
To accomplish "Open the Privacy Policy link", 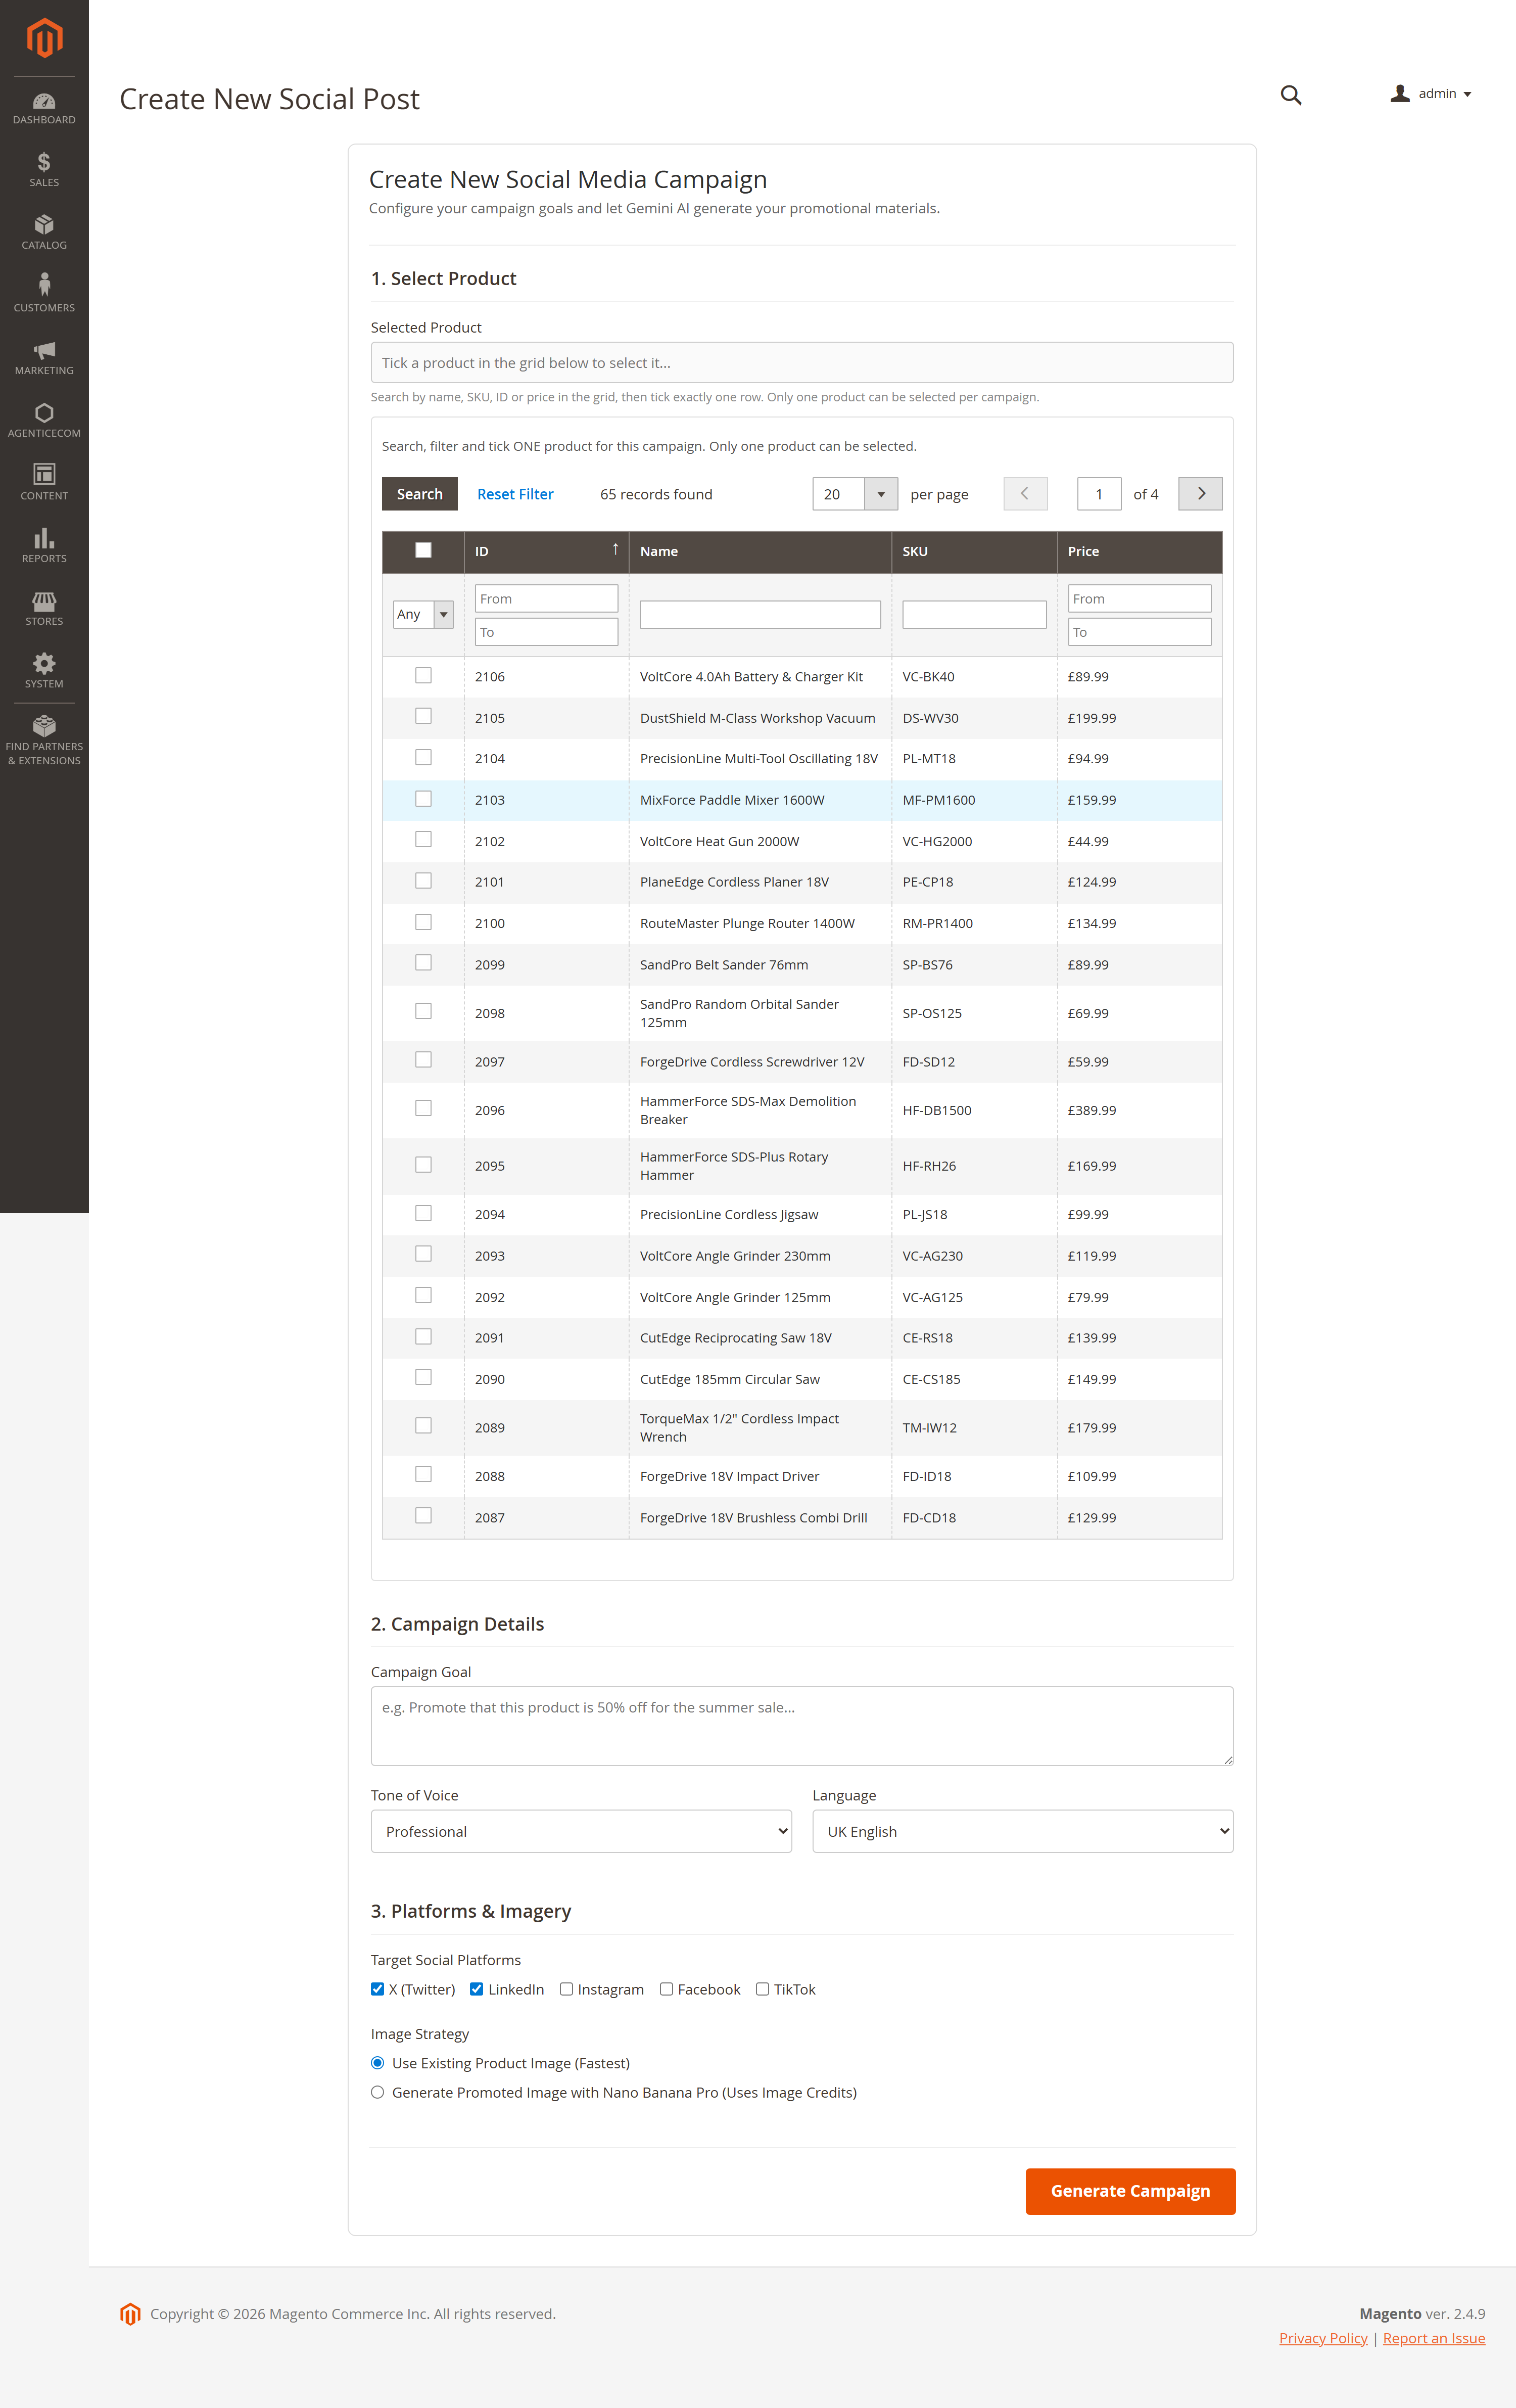I will coord(1322,2338).
